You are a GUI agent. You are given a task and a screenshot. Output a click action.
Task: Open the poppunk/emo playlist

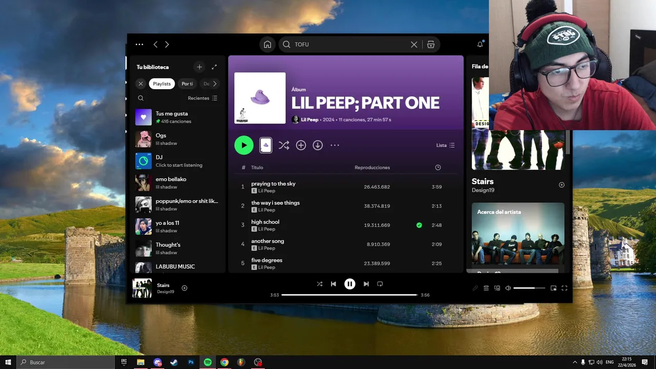tap(177, 204)
